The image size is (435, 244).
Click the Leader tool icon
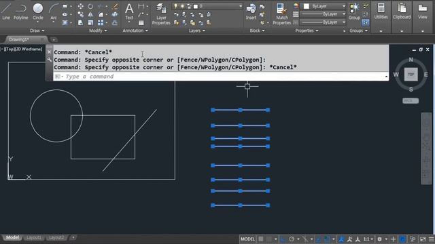pyautogui.click(x=141, y=14)
